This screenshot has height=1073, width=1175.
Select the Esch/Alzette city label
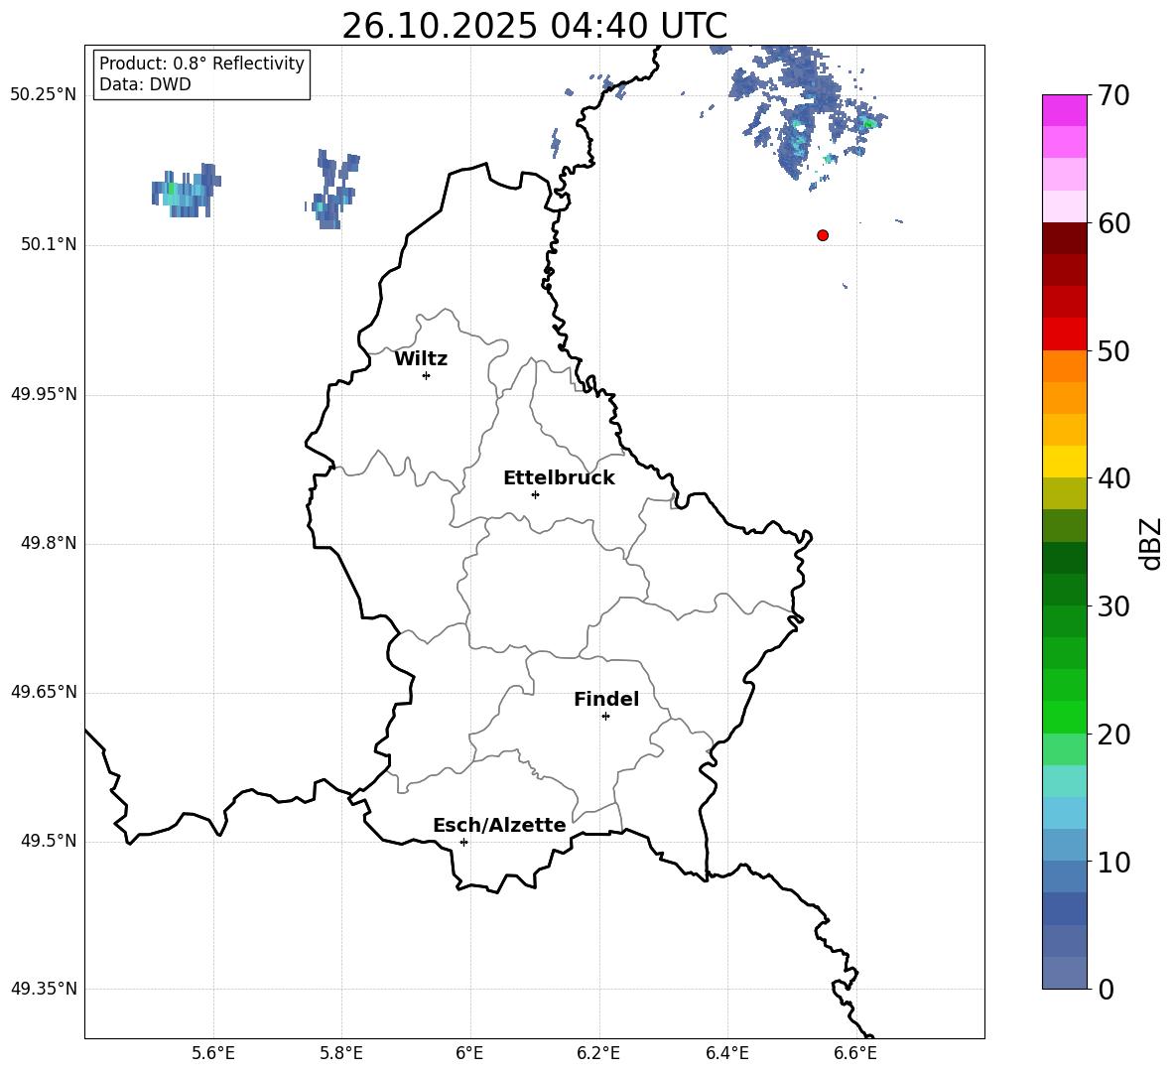[499, 825]
